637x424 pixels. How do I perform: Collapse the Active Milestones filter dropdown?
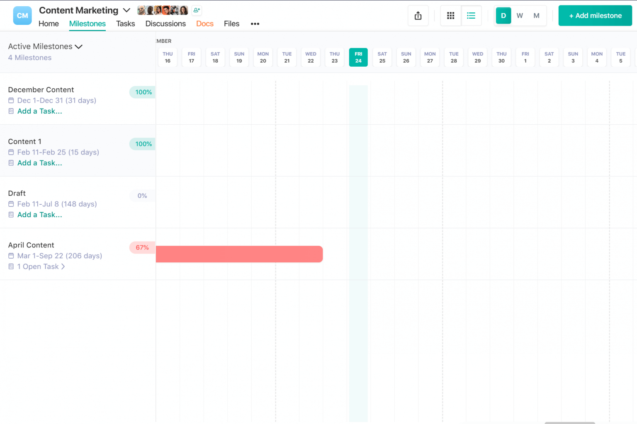click(x=79, y=46)
